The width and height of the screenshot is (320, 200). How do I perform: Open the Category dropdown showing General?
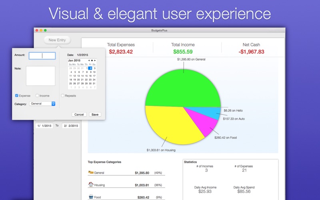(42, 104)
